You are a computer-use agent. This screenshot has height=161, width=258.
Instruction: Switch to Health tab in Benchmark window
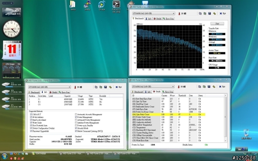(x=157, y=19)
